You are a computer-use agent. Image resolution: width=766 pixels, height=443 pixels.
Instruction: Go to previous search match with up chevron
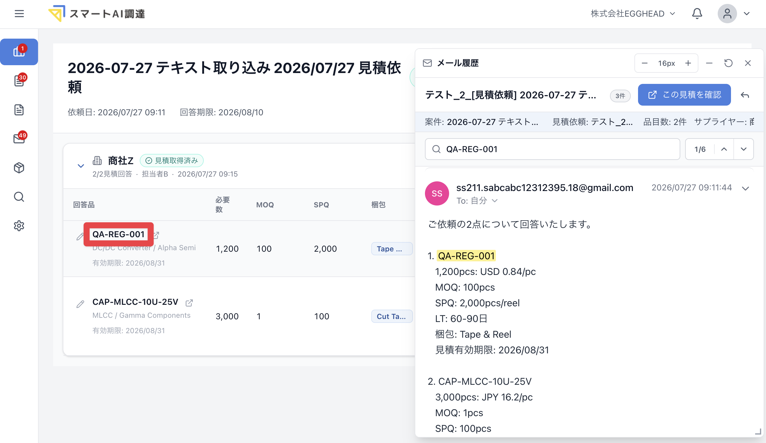coord(724,149)
